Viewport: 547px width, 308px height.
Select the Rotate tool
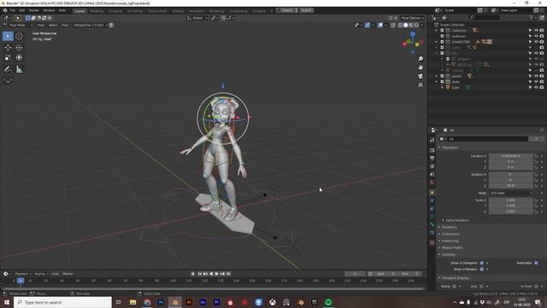19,48
